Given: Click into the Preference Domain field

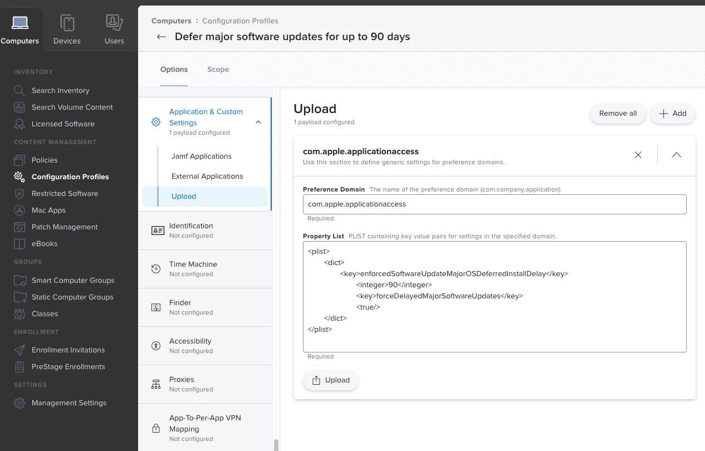Looking at the screenshot, I should pyautogui.click(x=495, y=204).
